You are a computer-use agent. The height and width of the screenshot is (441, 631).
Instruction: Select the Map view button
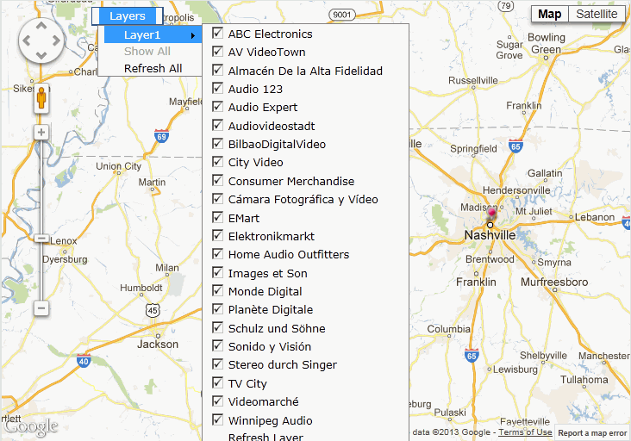pos(550,14)
